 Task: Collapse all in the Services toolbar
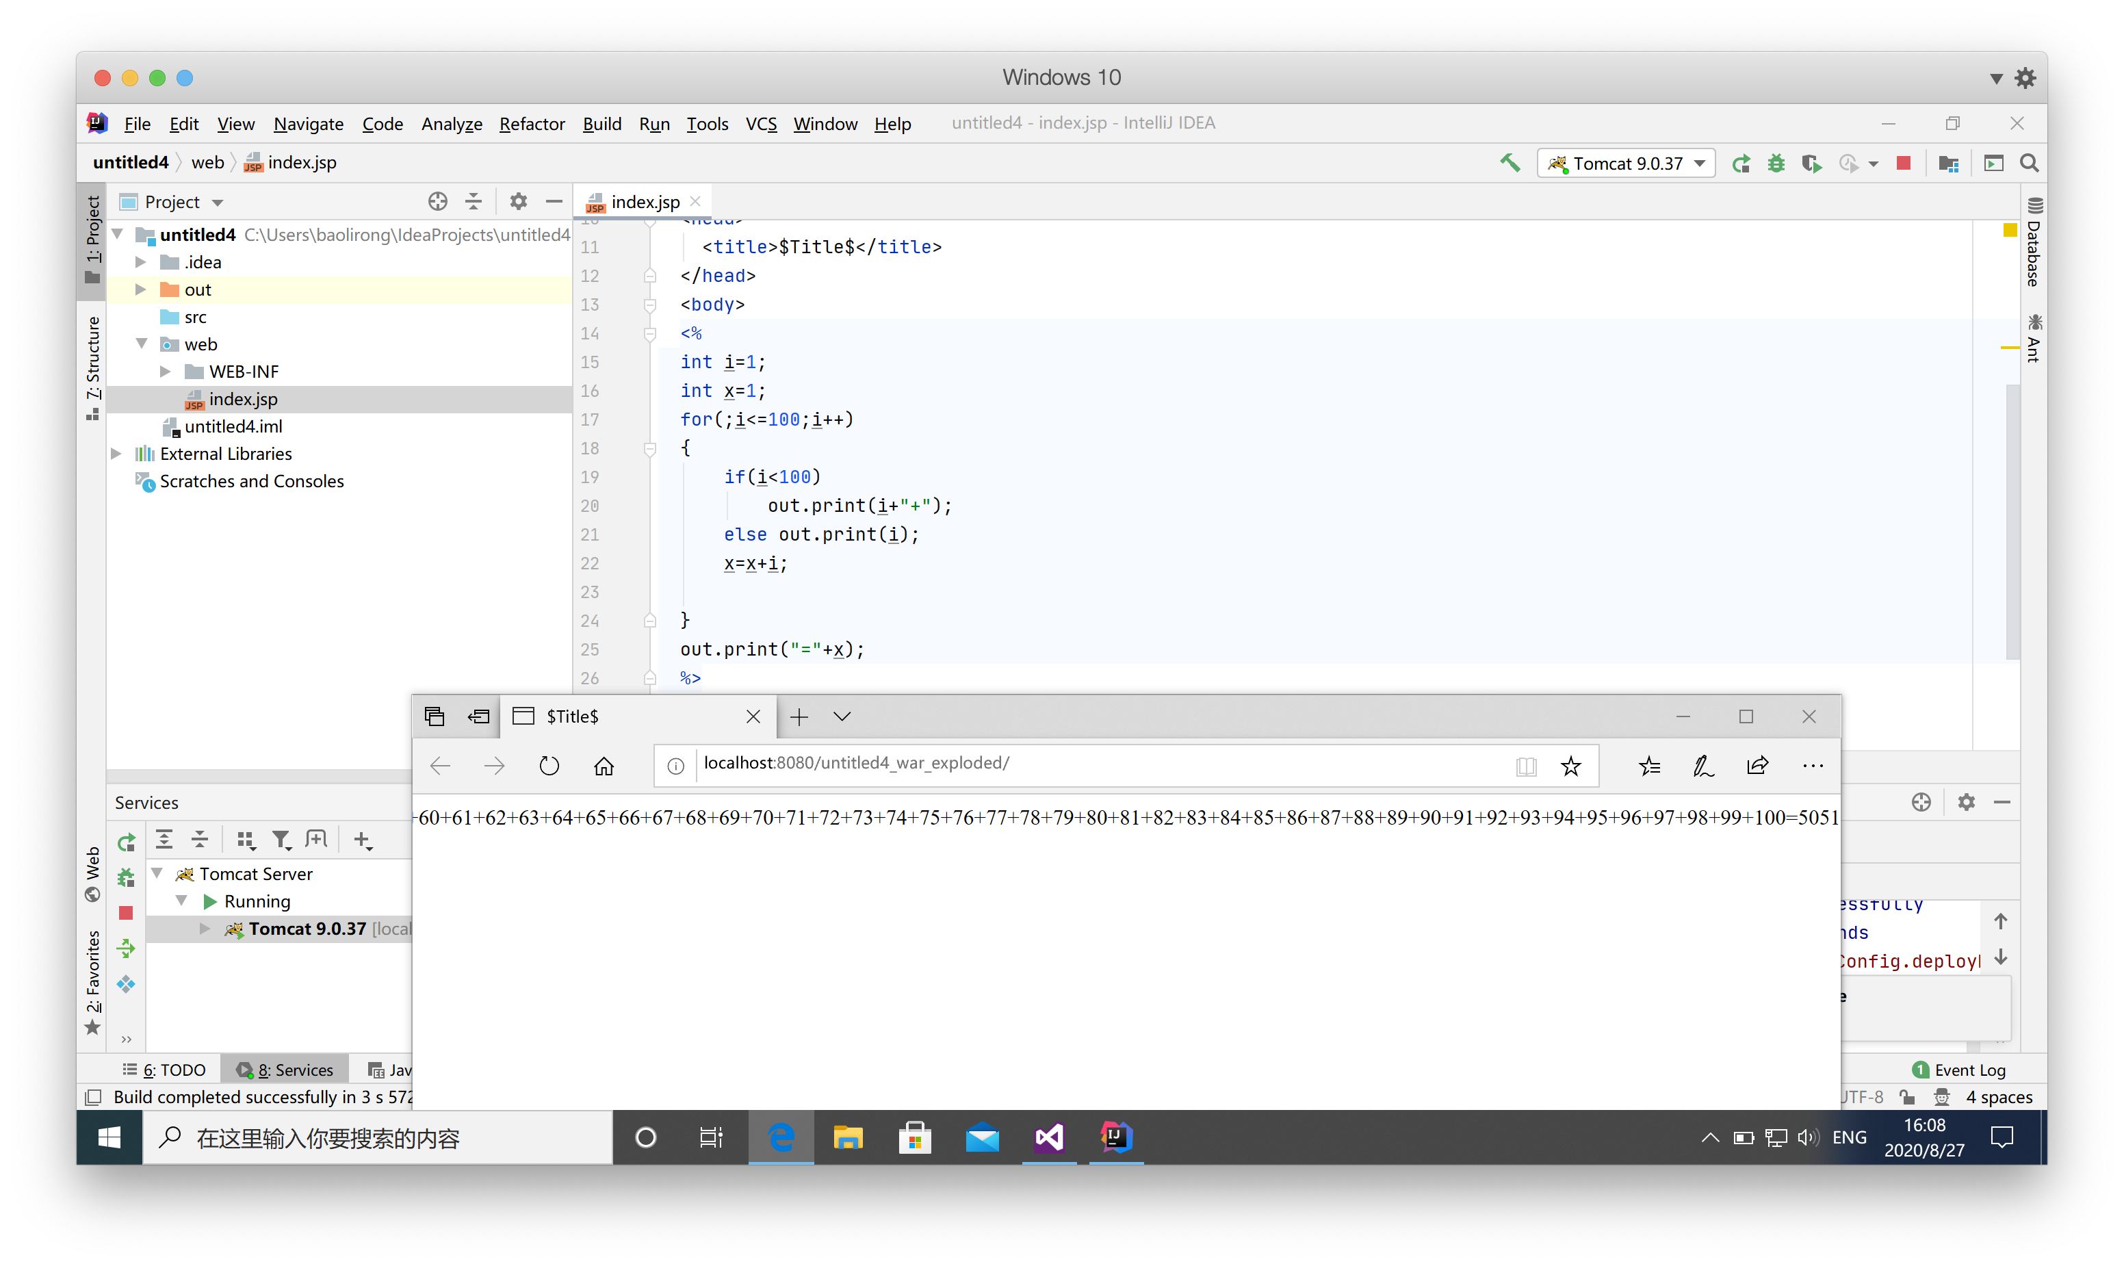(x=200, y=840)
